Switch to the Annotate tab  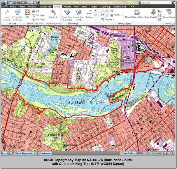click(x=32, y=7)
